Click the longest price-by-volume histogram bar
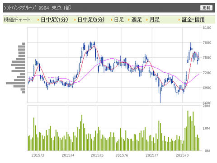Viewport: 217px width, 163px height. coord(15,83)
